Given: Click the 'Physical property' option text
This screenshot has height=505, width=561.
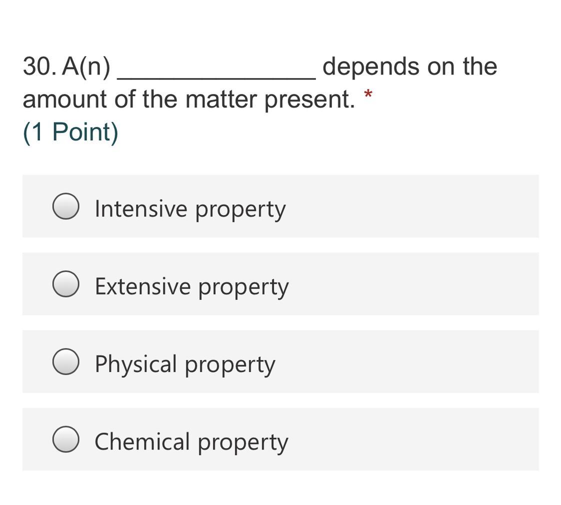Looking at the screenshot, I should tap(185, 364).
